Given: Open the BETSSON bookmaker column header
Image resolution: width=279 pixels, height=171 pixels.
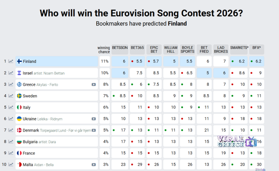Looking at the screenshot, I should 120,48.
